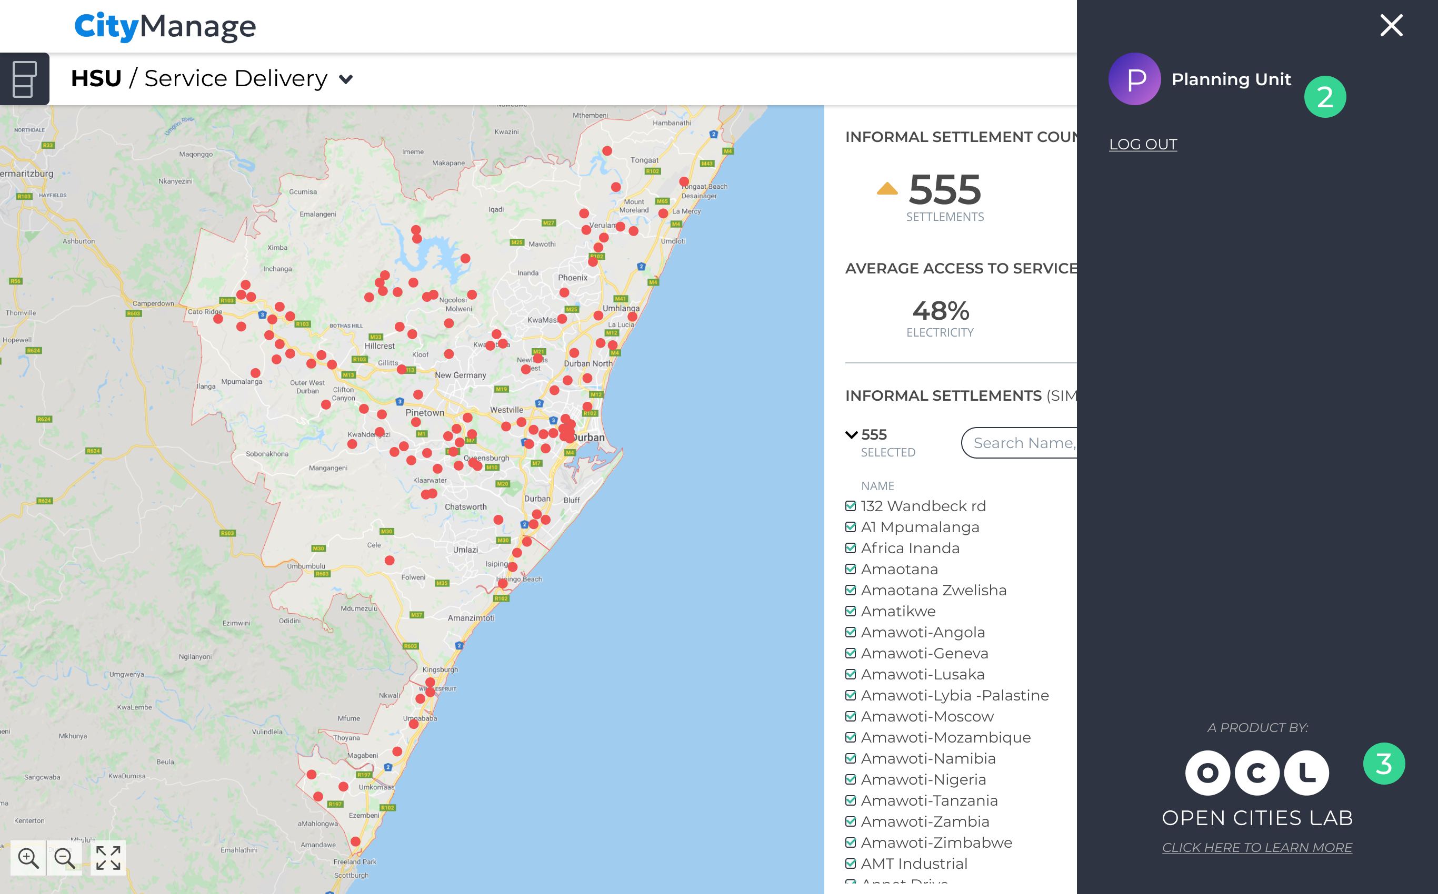The width and height of the screenshot is (1438, 894).
Task: Uncheck Amaotana Zwelisha settlement
Action: click(x=851, y=590)
